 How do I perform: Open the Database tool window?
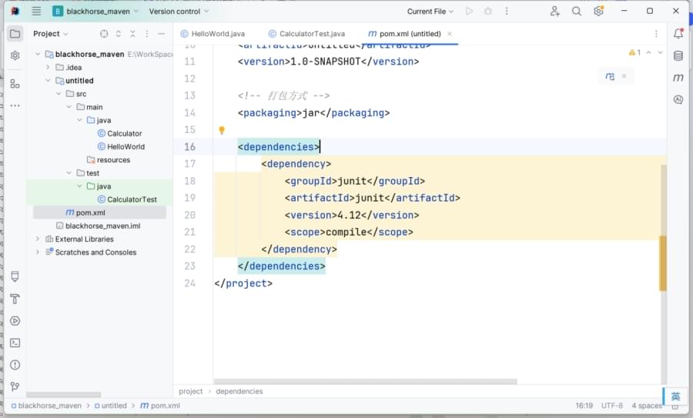pyautogui.click(x=678, y=55)
